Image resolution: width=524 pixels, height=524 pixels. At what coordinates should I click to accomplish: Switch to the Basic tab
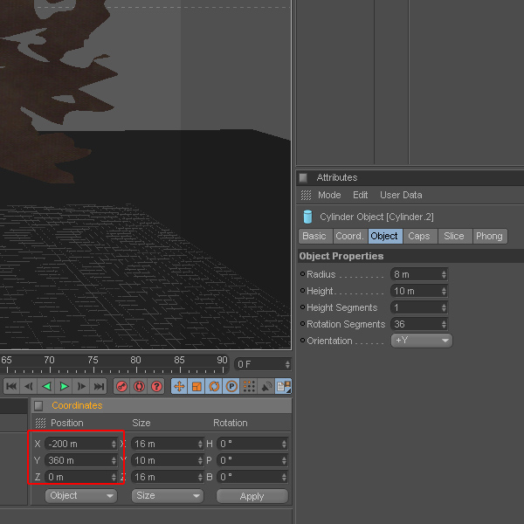(x=315, y=237)
